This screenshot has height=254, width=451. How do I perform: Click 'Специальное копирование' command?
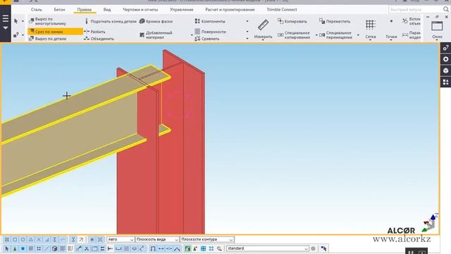(294, 35)
